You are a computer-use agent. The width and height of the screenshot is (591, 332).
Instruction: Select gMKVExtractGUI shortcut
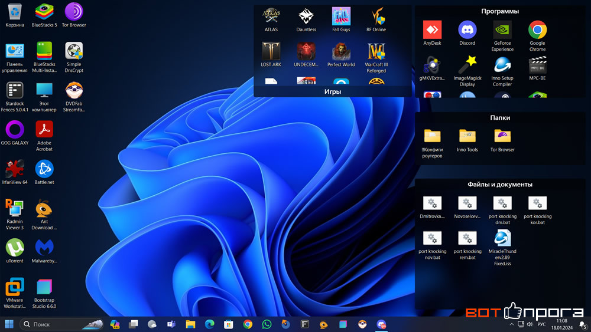pyautogui.click(x=432, y=68)
